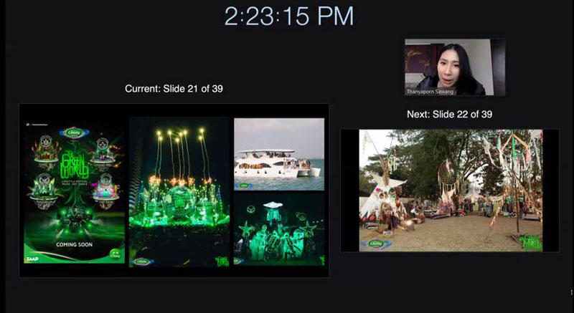Click the Chang logo on the fireworks photo
The width and height of the screenshot is (574, 313).
tap(141, 261)
